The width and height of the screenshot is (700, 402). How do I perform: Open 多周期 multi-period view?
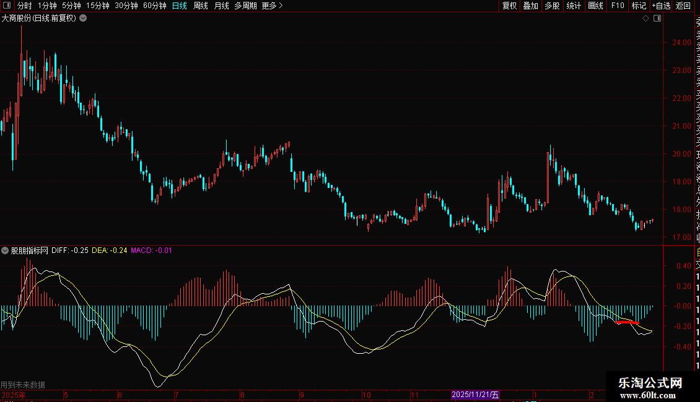[245, 6]
